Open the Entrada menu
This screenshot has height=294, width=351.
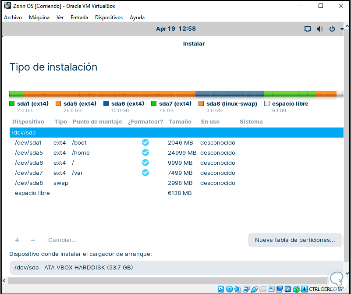(79, 18)
